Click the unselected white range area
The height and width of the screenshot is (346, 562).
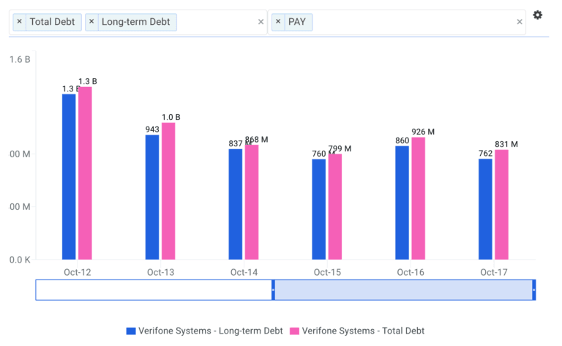154,290
